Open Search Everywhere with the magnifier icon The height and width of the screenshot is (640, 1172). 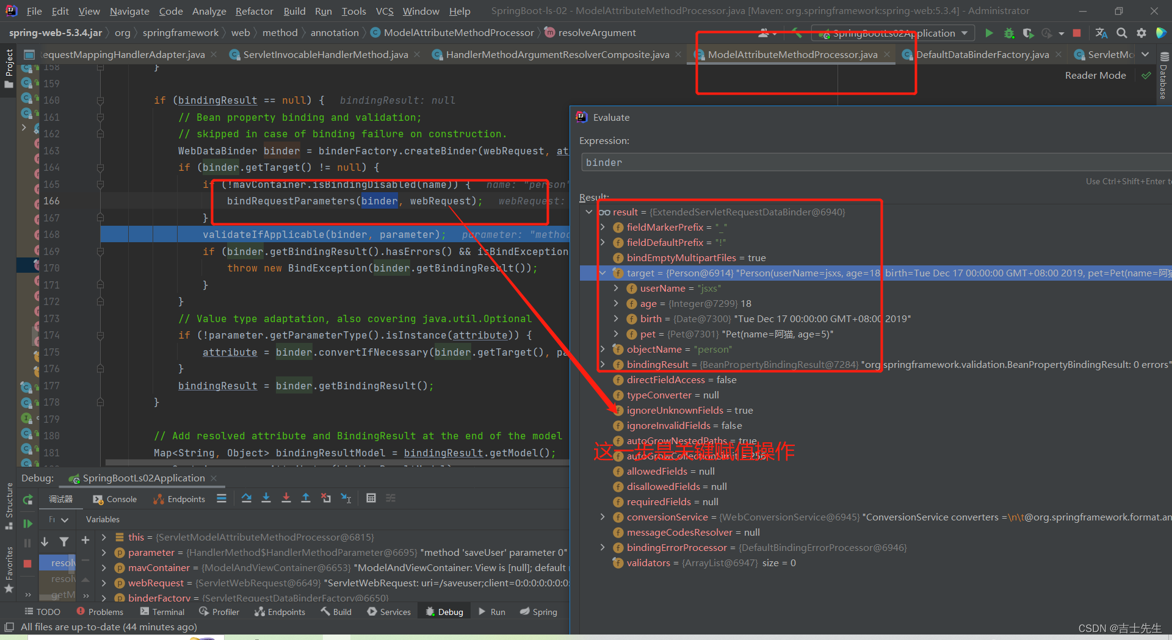pyautogui.click(x=1121, y=33)
